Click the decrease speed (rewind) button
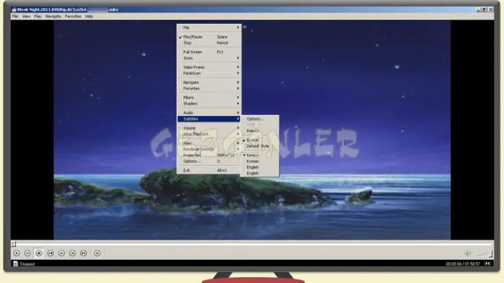 pos(61,253)
